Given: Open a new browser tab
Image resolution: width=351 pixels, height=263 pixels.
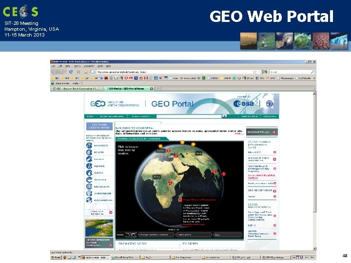Looking at the screenshot, I should 158,89.
